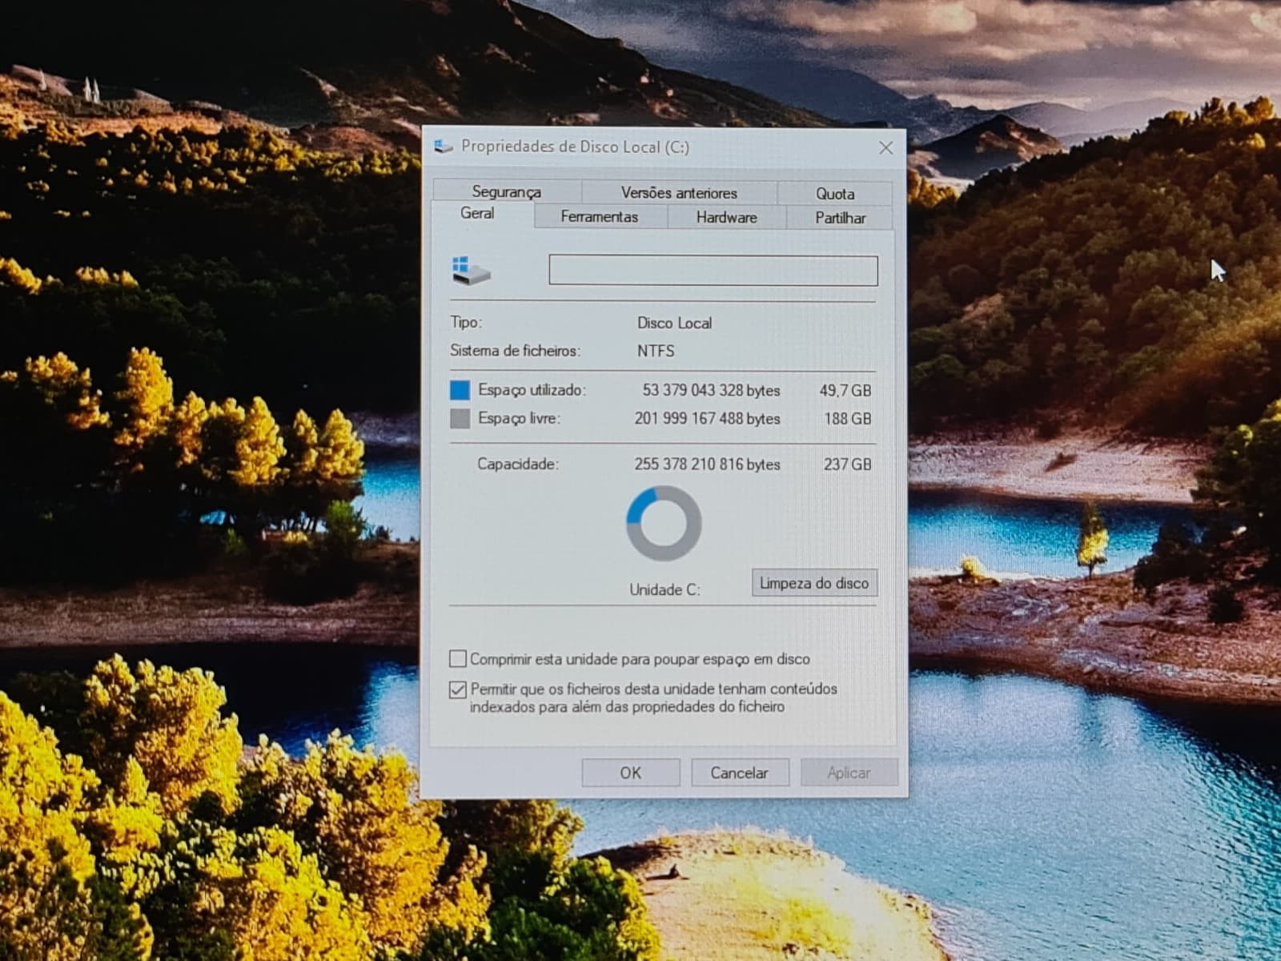Confirm with the OK button

[x=631, y=773]
